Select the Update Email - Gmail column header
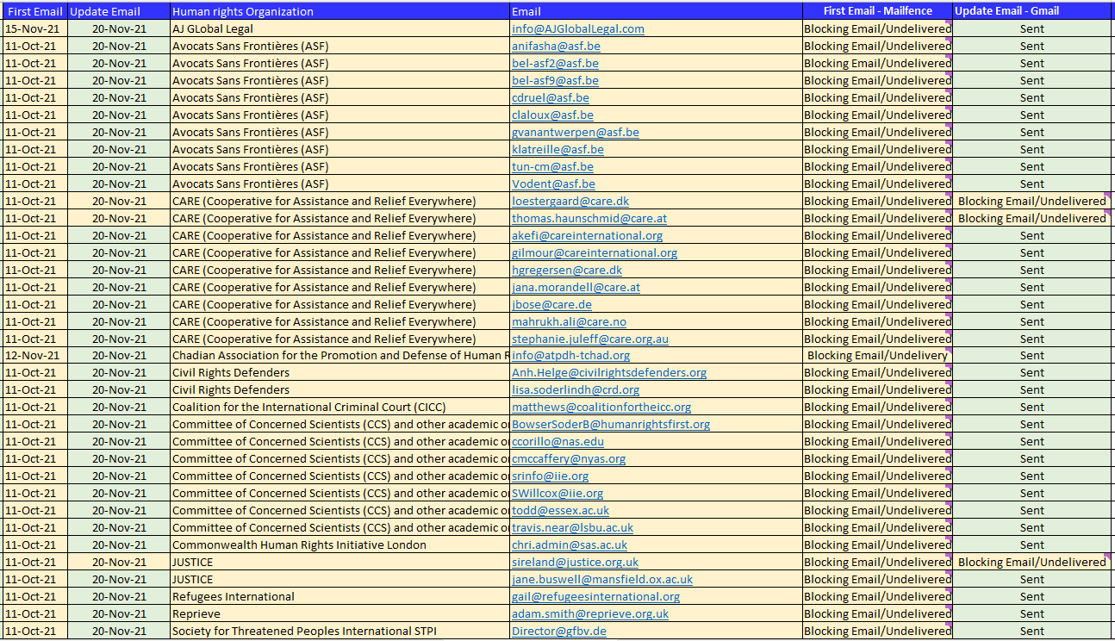This screenshot has height=641, width=1115. pyautogui.click(x=1031, y=10)
